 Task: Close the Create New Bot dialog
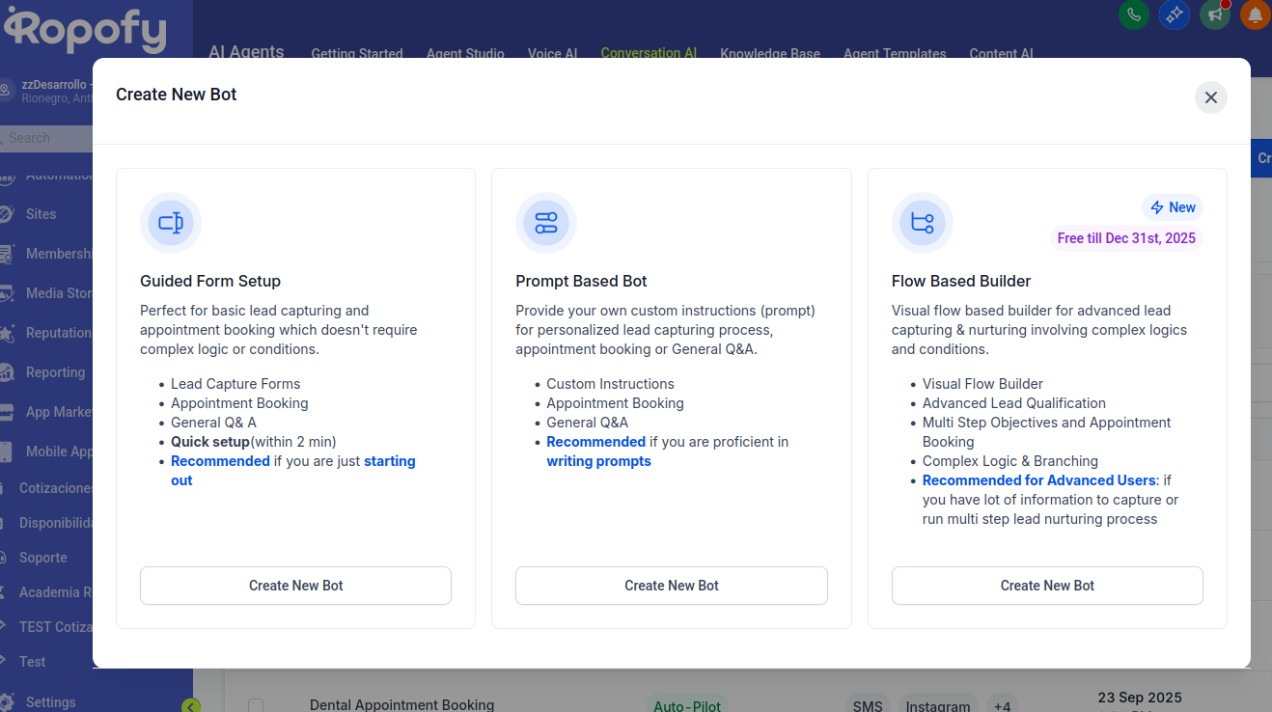tap(1210, 97)
